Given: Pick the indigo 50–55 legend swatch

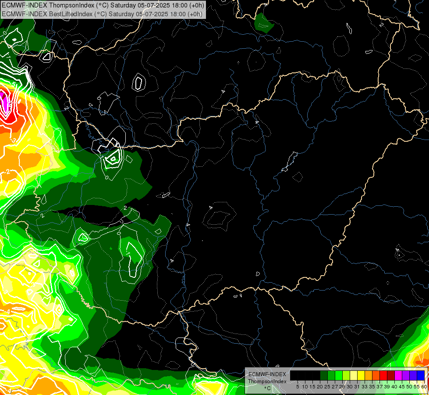Looking at the screenshot, I should (413, 375).
